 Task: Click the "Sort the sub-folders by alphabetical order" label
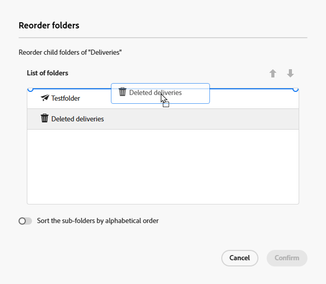[x=97, y=221]
